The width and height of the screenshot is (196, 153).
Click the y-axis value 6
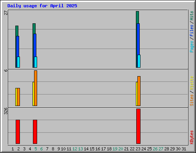(x=6, y=70)
